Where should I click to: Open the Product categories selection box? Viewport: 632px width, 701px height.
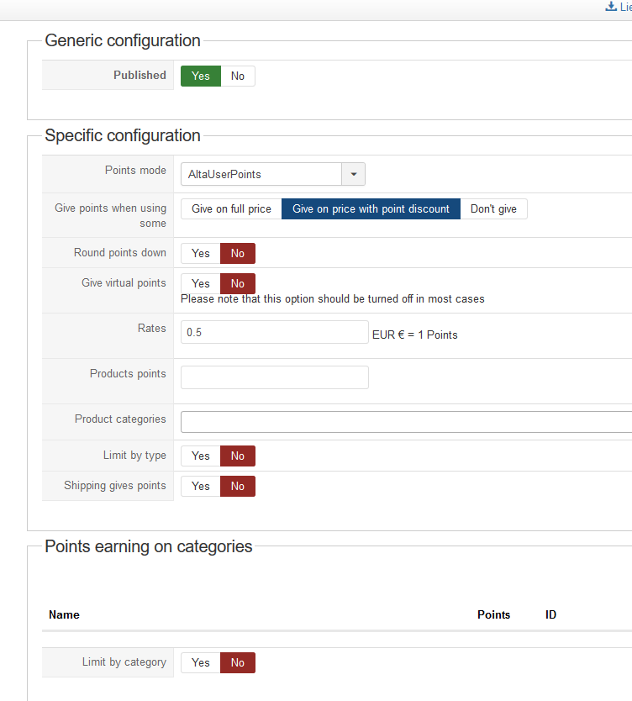tap(406, 422)
